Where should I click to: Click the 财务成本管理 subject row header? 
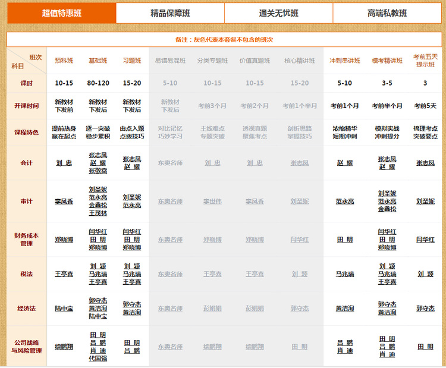coord(27,240)
